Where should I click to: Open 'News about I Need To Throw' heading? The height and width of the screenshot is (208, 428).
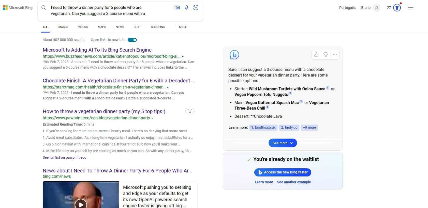pos(117,171)
